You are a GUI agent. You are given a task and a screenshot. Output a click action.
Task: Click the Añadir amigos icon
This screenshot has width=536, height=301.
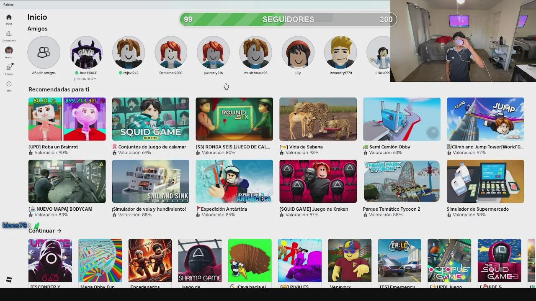pyautogui.click(x=44, y=52)
